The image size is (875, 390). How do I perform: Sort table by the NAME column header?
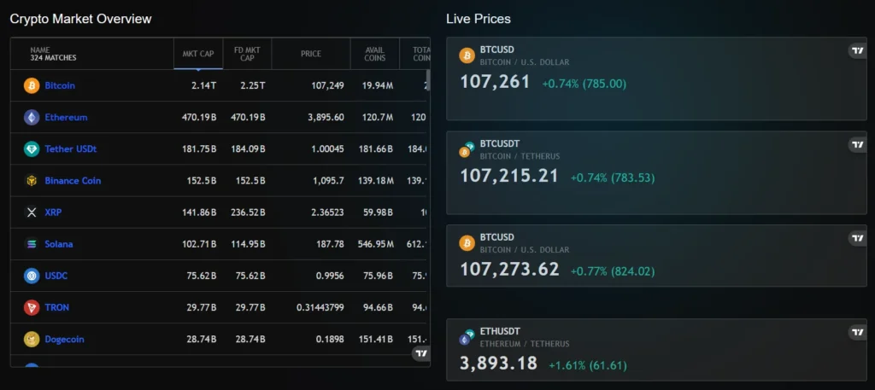(92, 54)
